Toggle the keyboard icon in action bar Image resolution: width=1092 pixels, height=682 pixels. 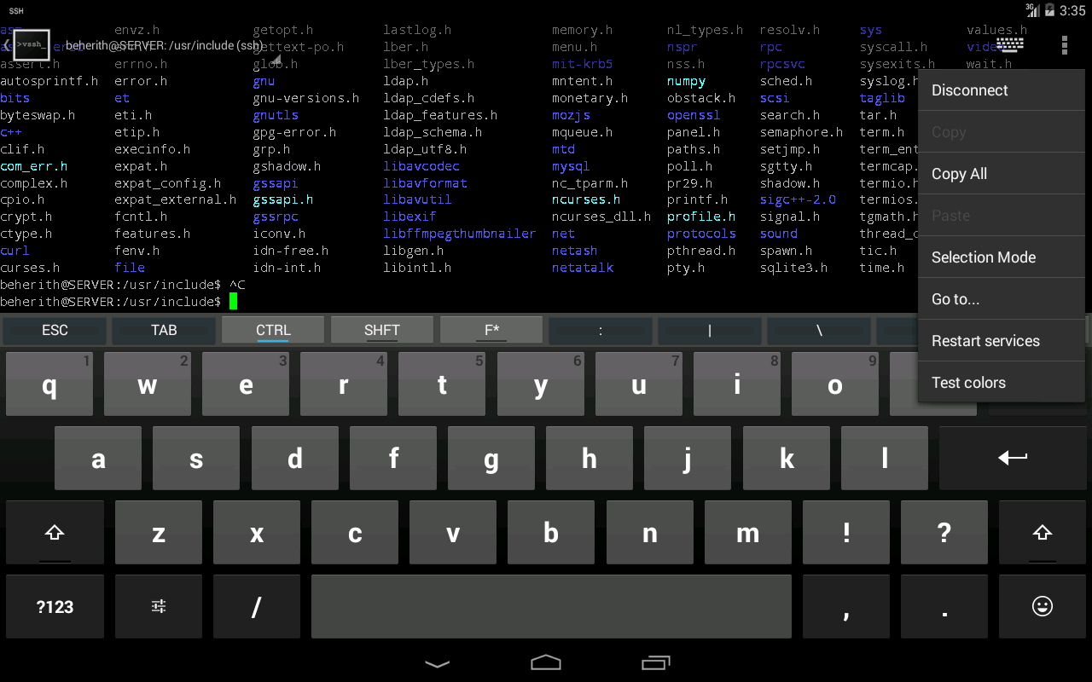[x=1009, y=45]
